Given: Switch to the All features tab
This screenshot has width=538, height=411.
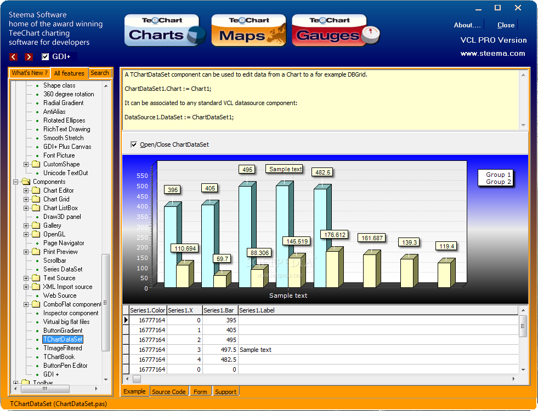Looking at the screenshot, I should 69,73.
